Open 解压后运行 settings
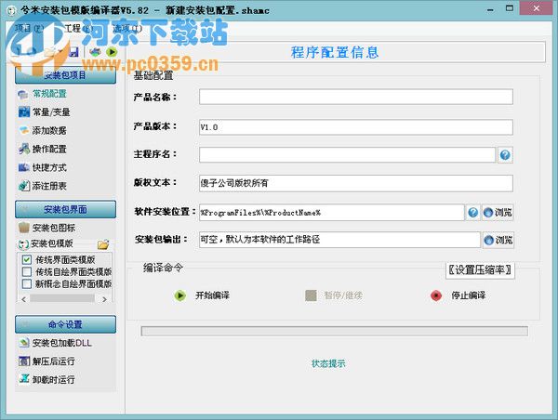The height and width of the screenshot is (420, 558). click(46, 361)
